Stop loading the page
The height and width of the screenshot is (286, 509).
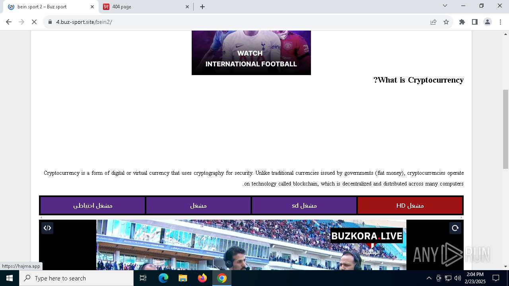click(x=34, y=22)
